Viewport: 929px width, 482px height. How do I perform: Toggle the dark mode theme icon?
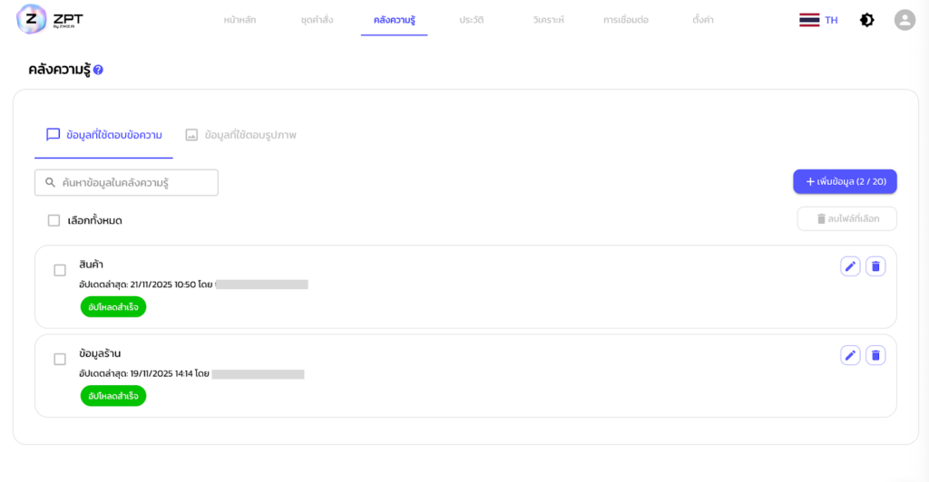point(866,20)
